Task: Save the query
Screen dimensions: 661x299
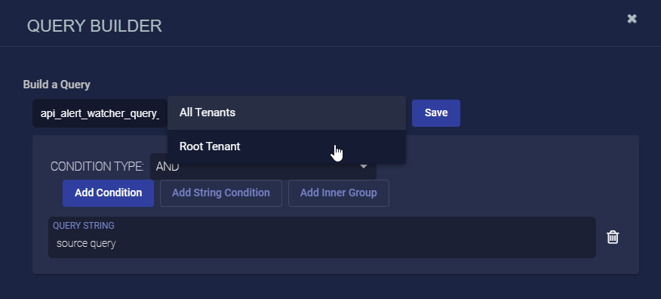Action: click(x=436, y=113)
